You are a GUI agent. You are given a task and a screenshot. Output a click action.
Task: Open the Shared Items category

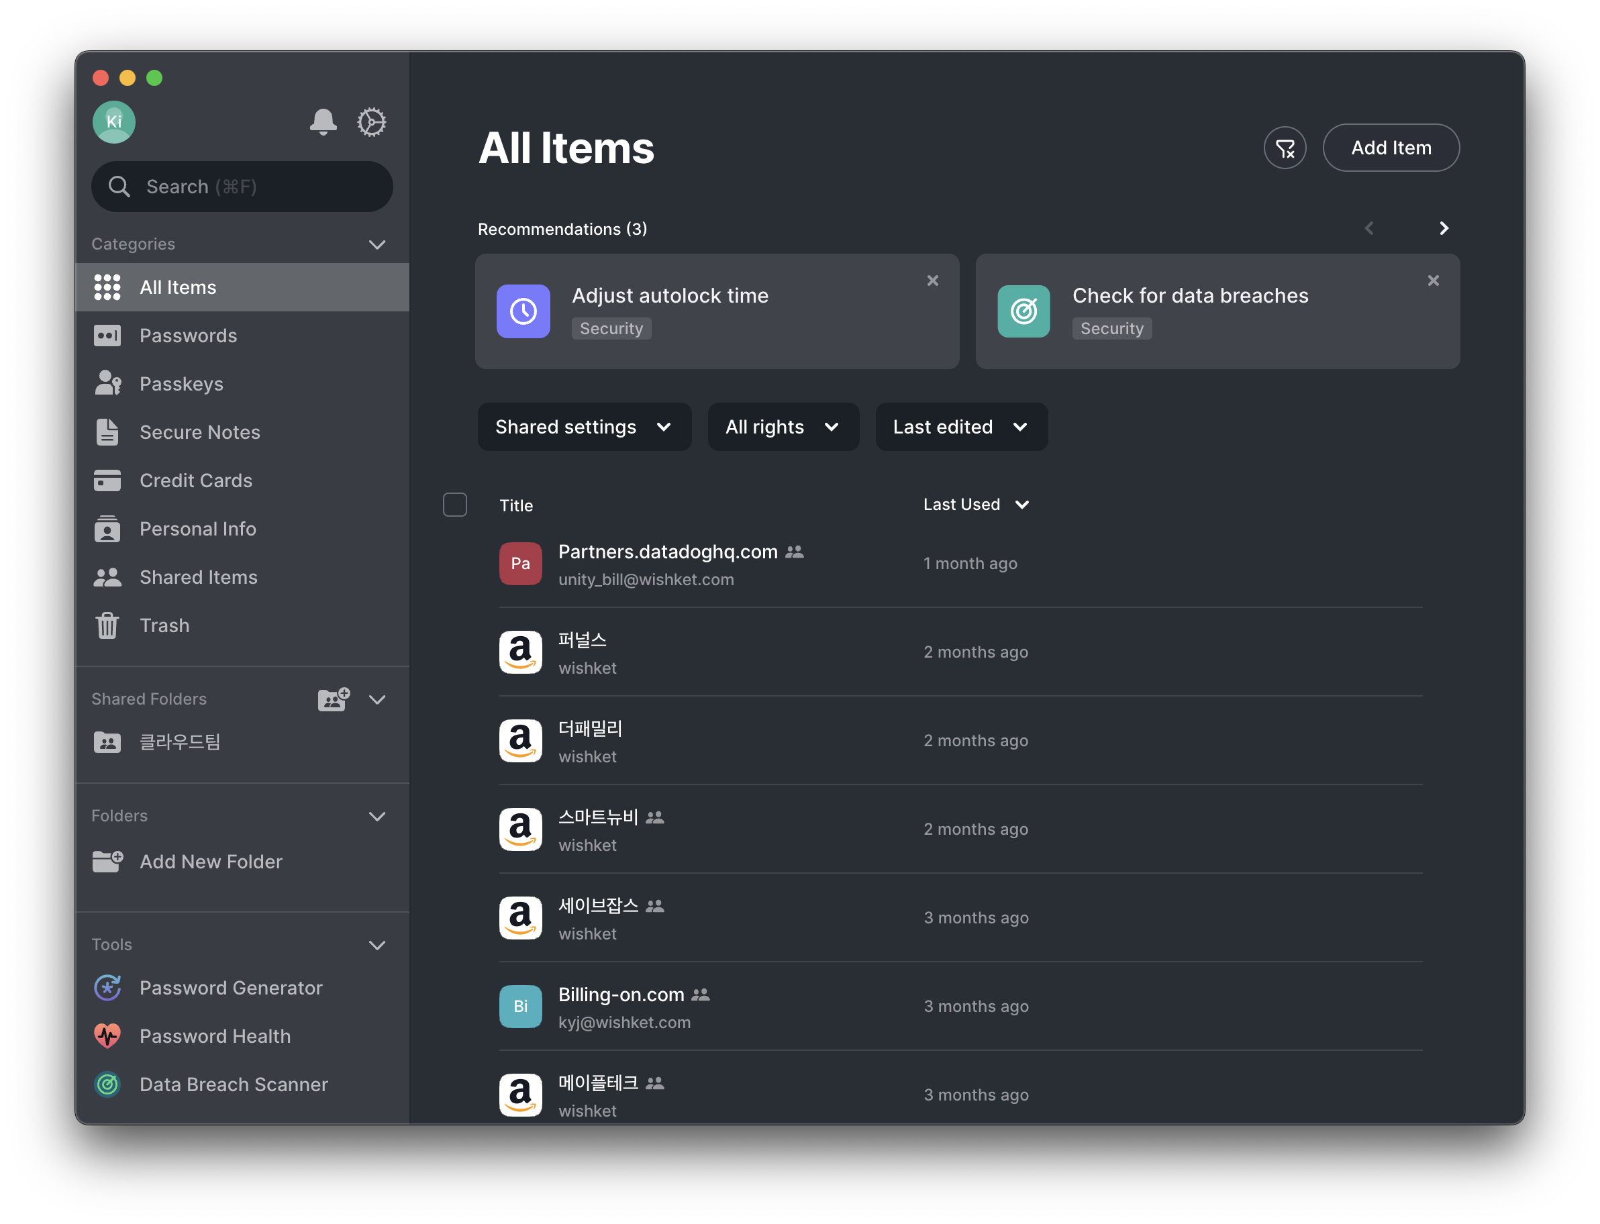pyautogui.click(x=198, y=577)
